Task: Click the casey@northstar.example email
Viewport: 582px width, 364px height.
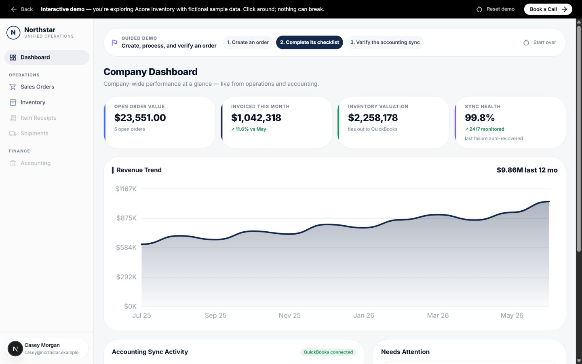Action: (x=51, y=353)
